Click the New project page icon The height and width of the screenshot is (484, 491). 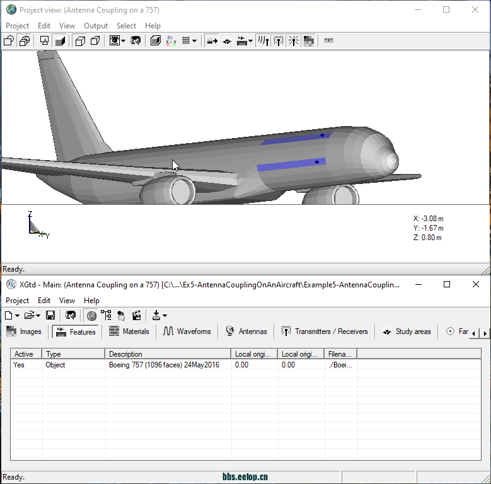[9, 316]
